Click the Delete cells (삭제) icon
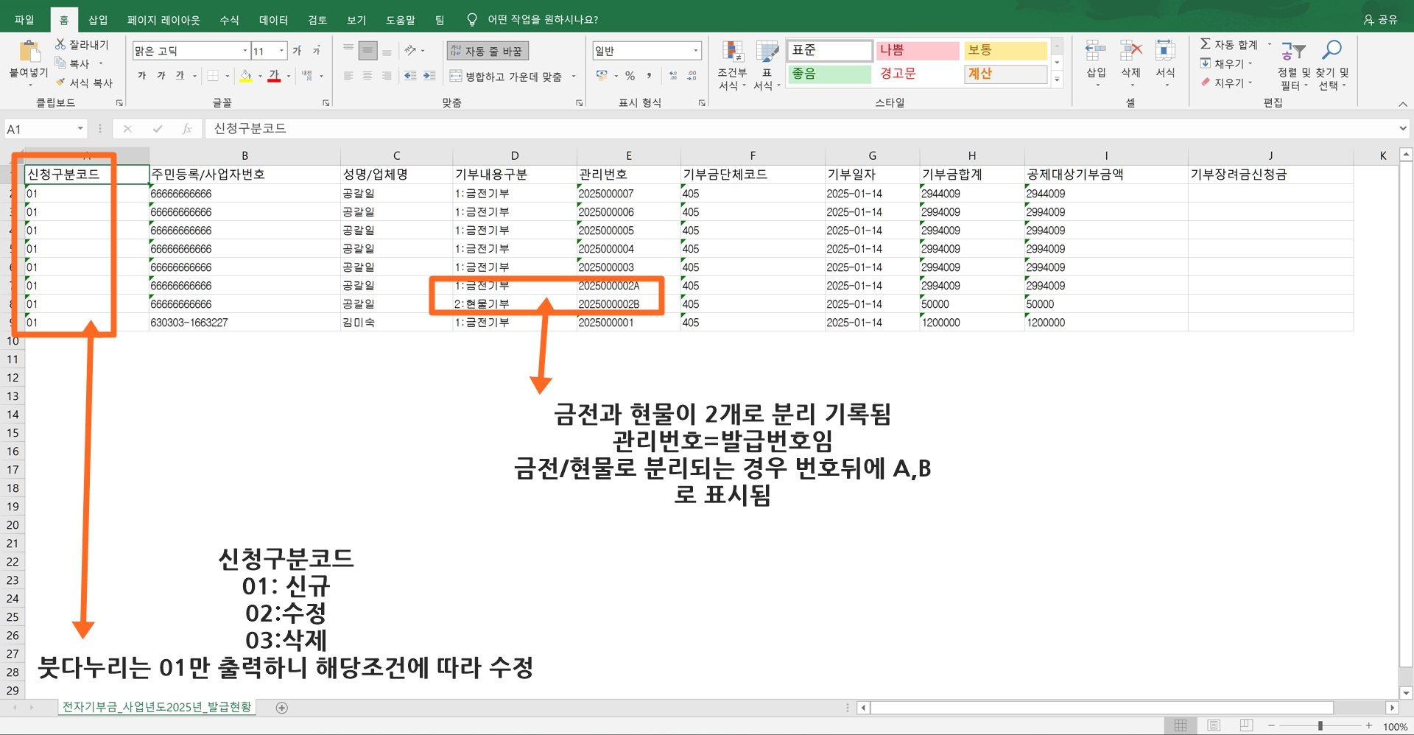 pos(1130,52)
